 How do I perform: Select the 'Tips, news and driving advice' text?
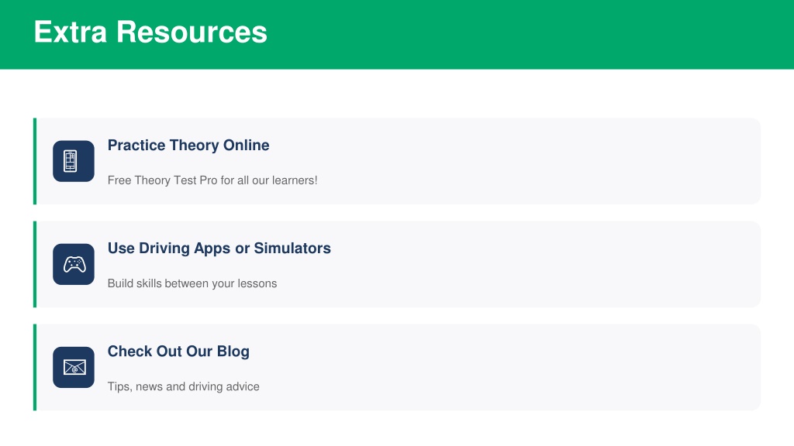[x=183, y=386]
